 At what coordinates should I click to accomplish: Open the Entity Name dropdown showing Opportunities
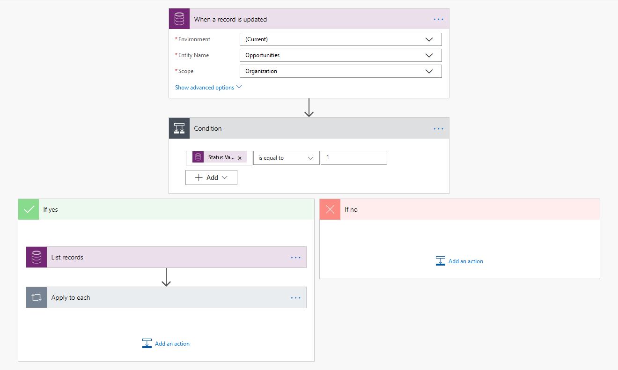click(340, 55)
